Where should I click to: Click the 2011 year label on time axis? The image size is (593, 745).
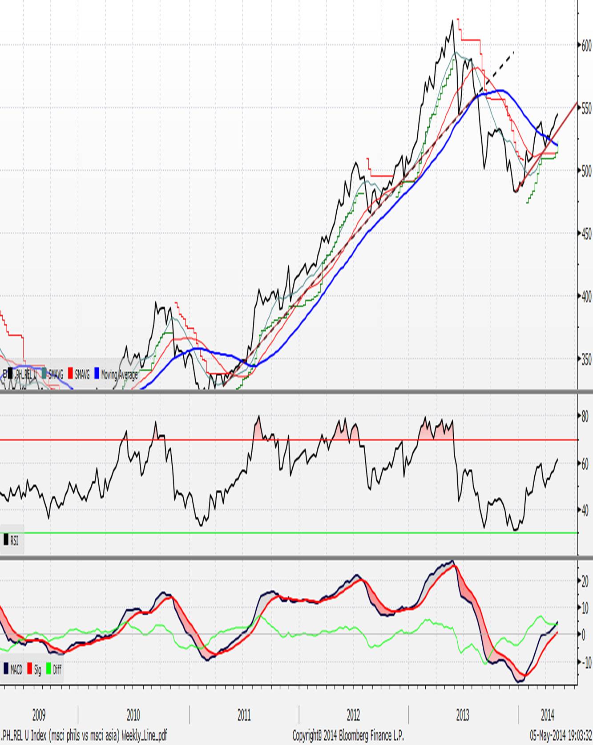[x=244, y=715]
